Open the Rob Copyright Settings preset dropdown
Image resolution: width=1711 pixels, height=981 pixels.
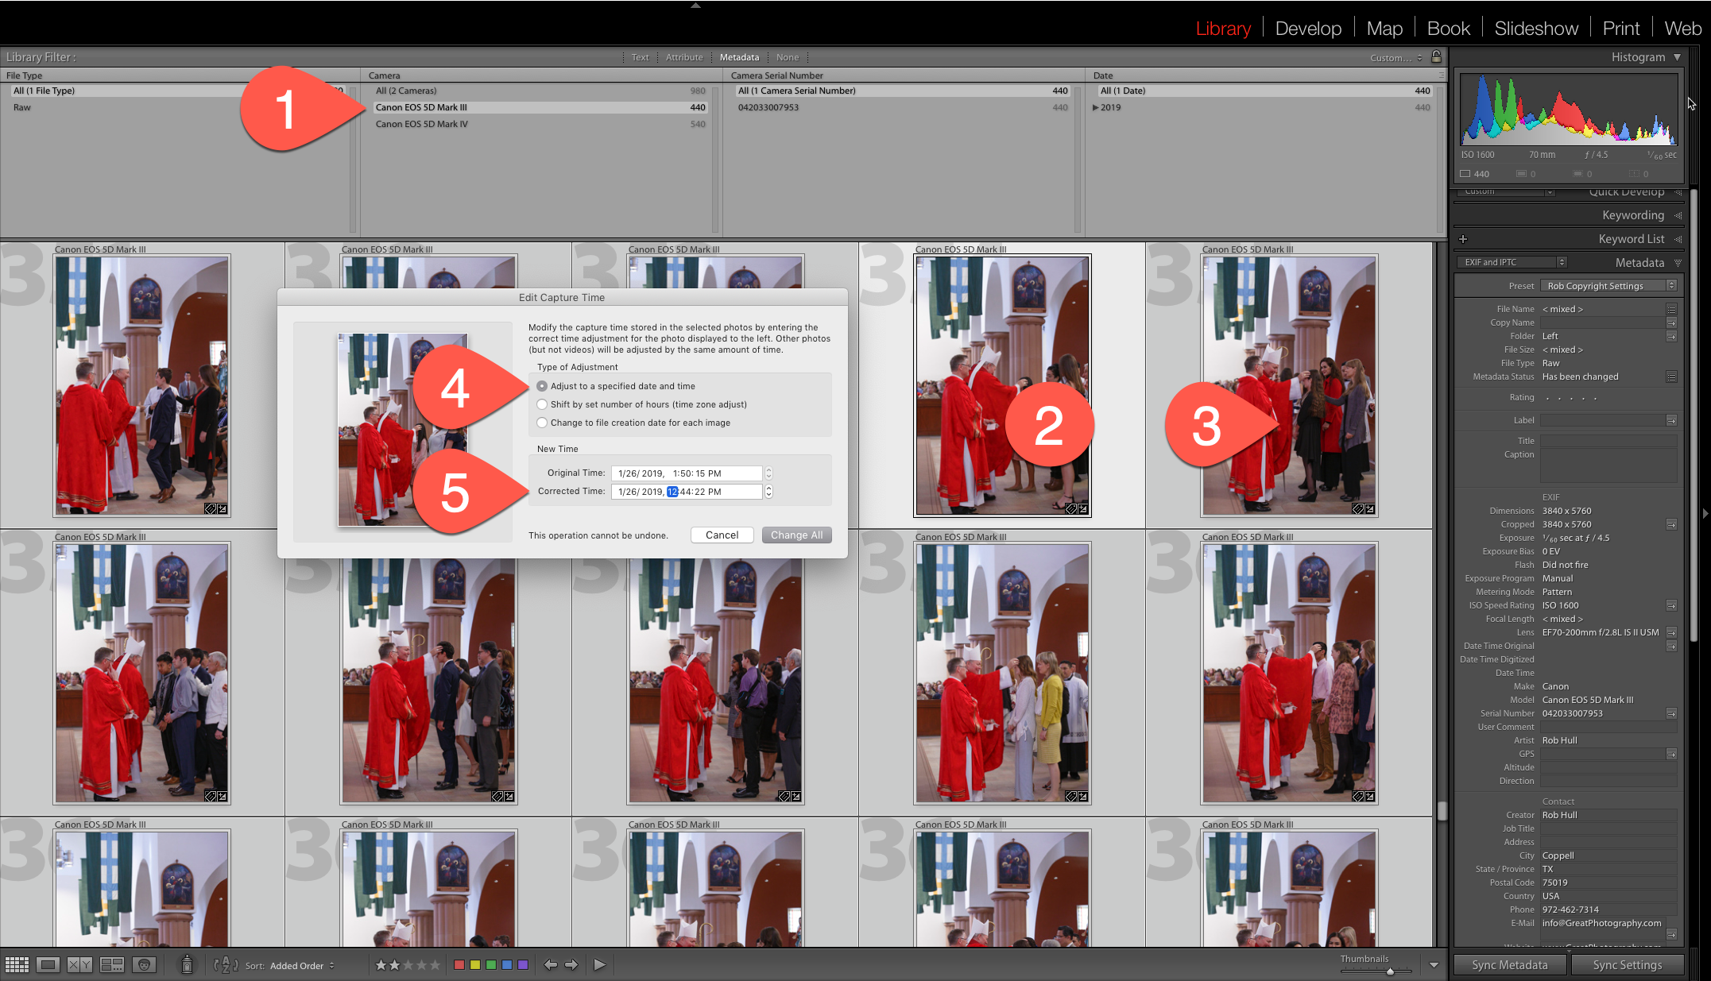pyautogui.click(x=1608, y=286)
